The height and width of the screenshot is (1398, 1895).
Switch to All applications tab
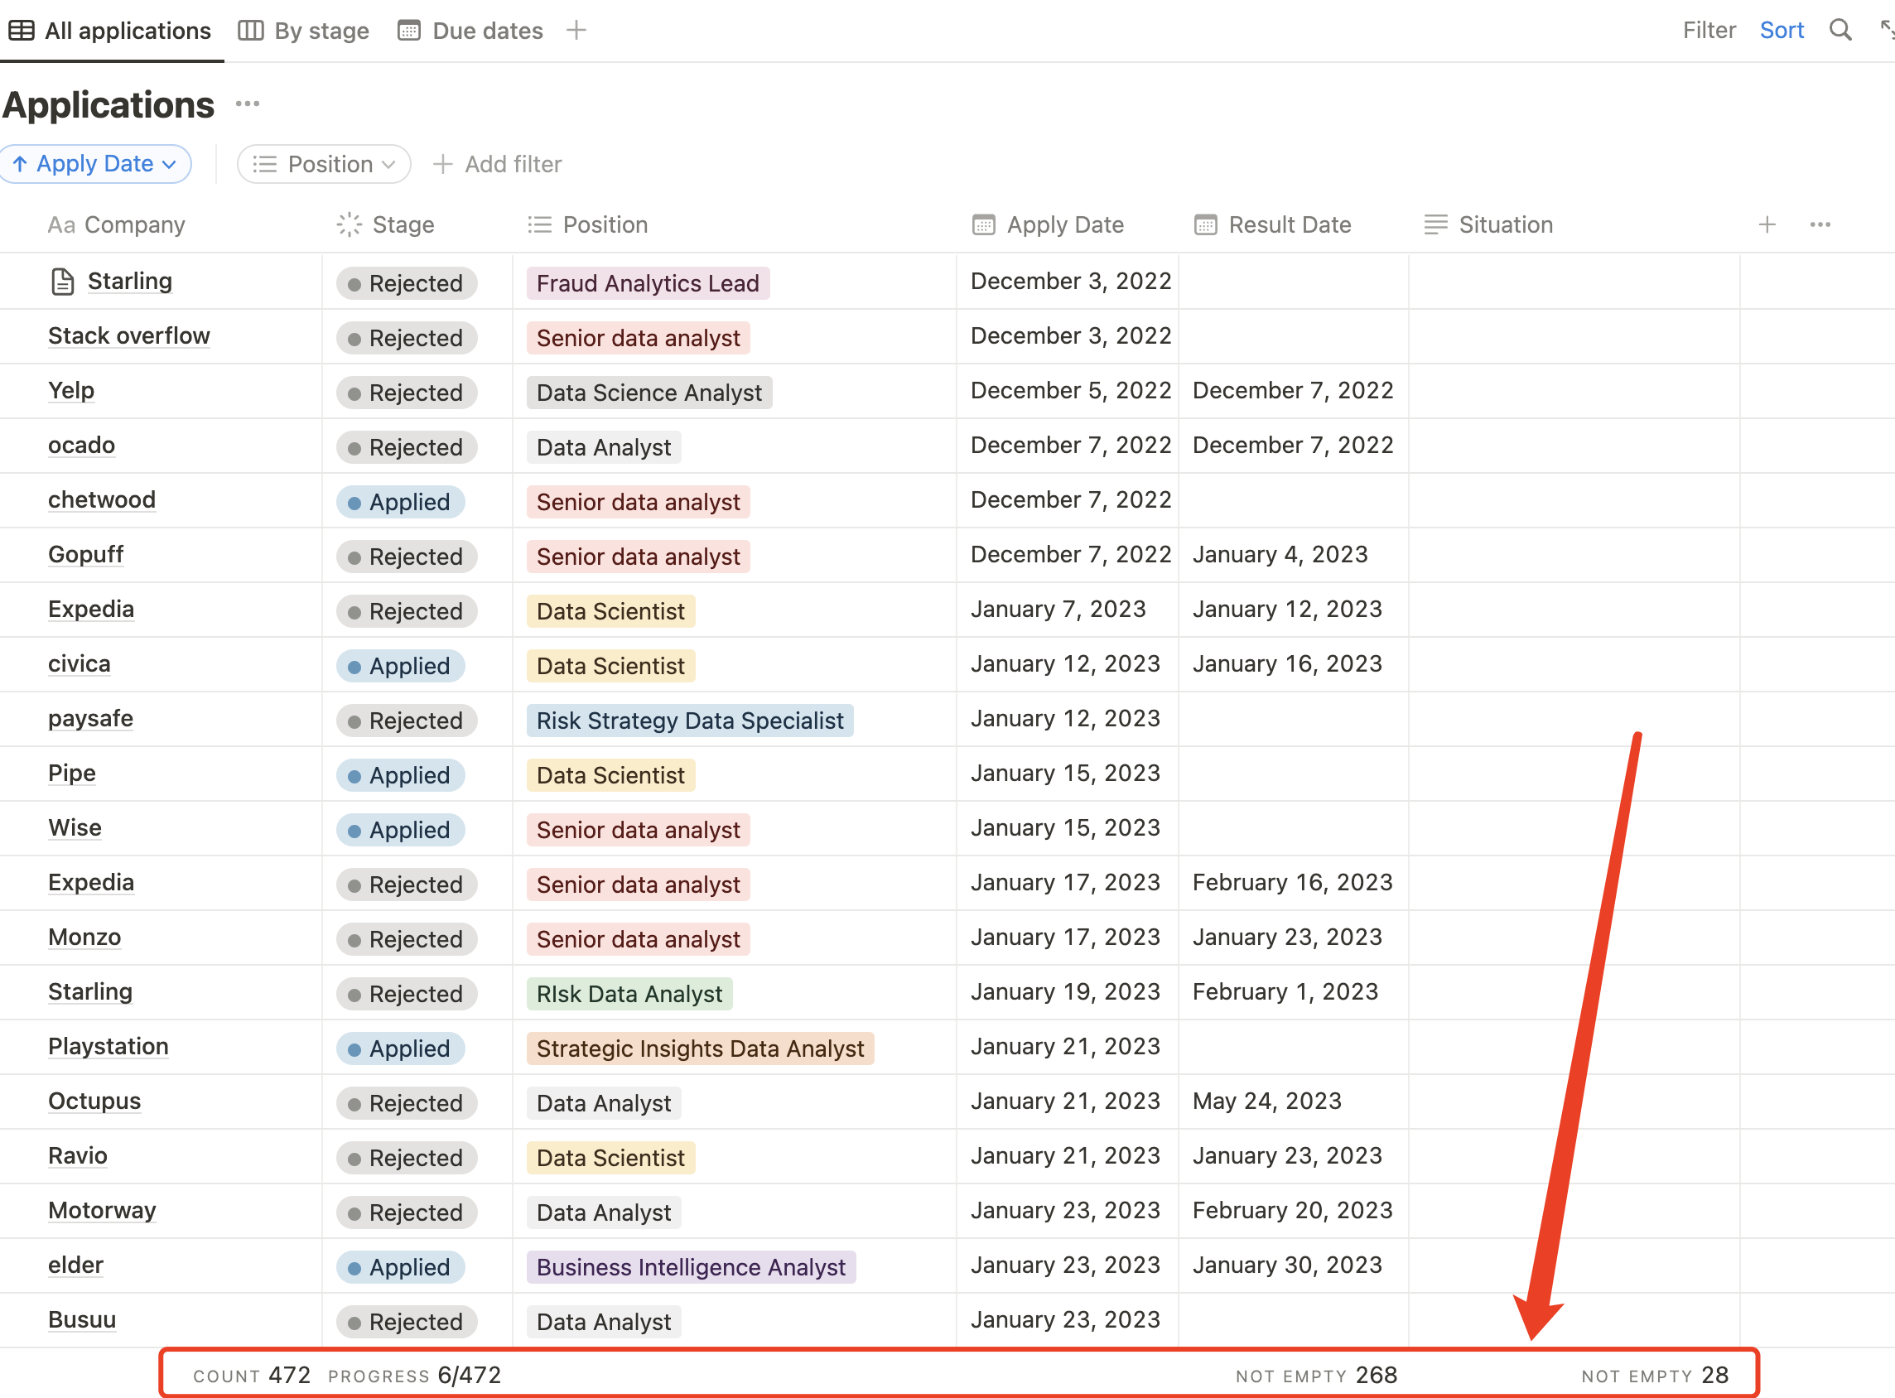110,31
